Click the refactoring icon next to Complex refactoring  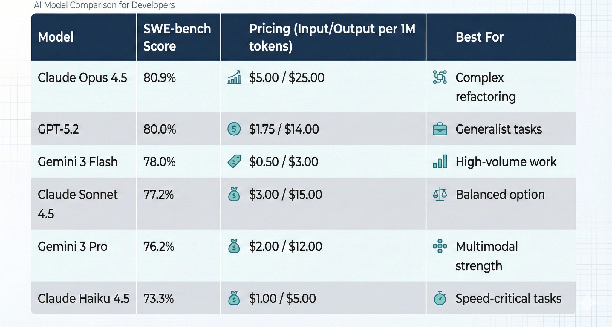440,77
